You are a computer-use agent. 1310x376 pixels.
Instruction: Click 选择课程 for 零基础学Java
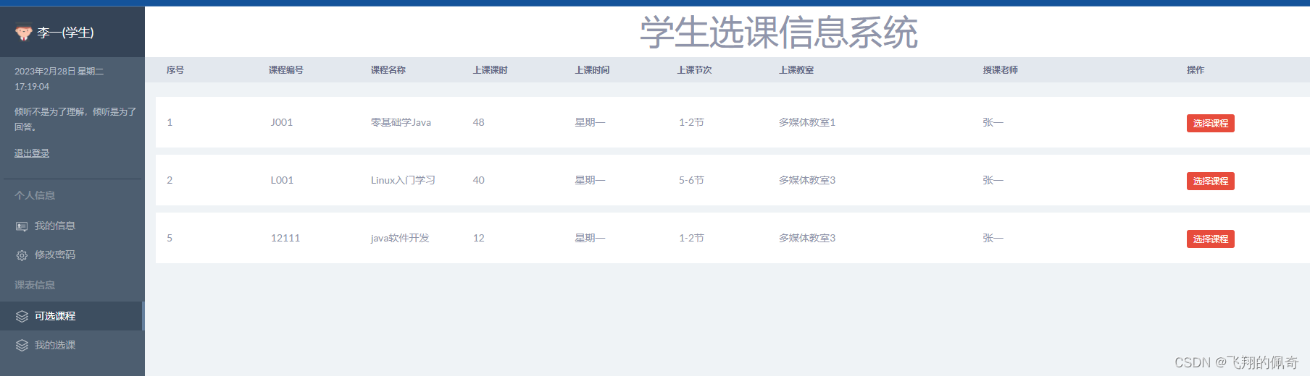point(1210,123)
